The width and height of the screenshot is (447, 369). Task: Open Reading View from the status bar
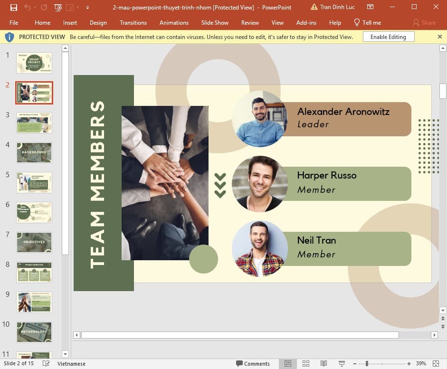click(x=324, y=363)
